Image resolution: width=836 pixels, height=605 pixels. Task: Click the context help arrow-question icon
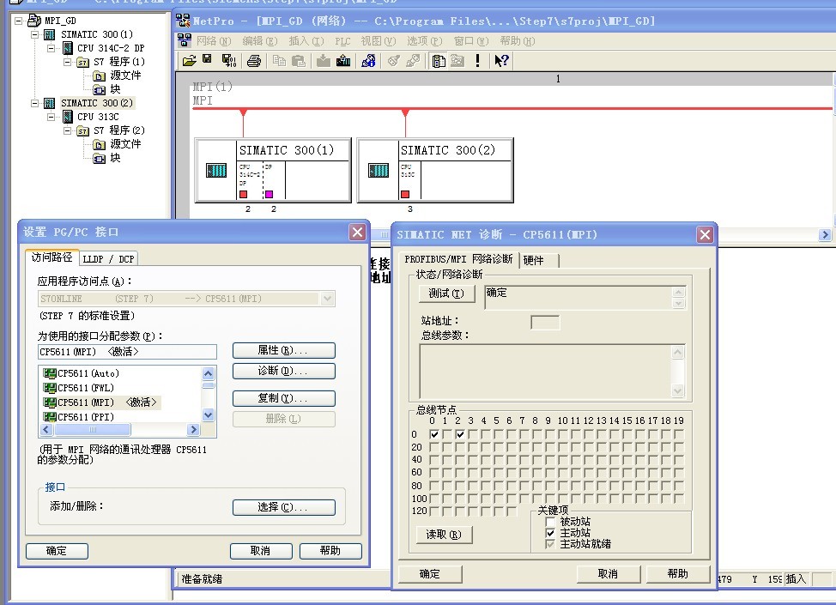[502, 60]
